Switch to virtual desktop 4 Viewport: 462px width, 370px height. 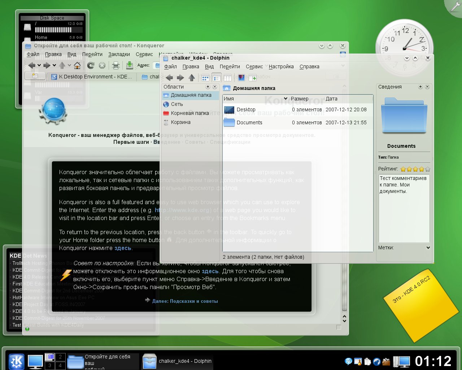coord(60,365)
